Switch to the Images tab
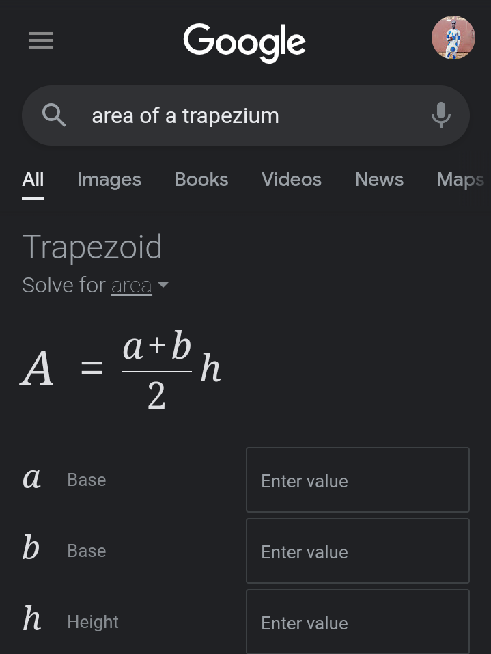 point(109,180)
